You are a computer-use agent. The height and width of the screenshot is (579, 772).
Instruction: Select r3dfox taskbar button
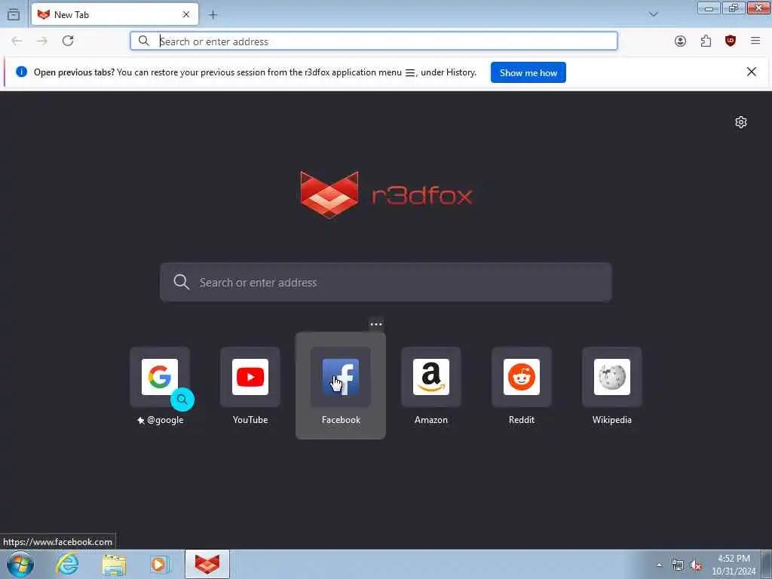(x=207, y=564)
